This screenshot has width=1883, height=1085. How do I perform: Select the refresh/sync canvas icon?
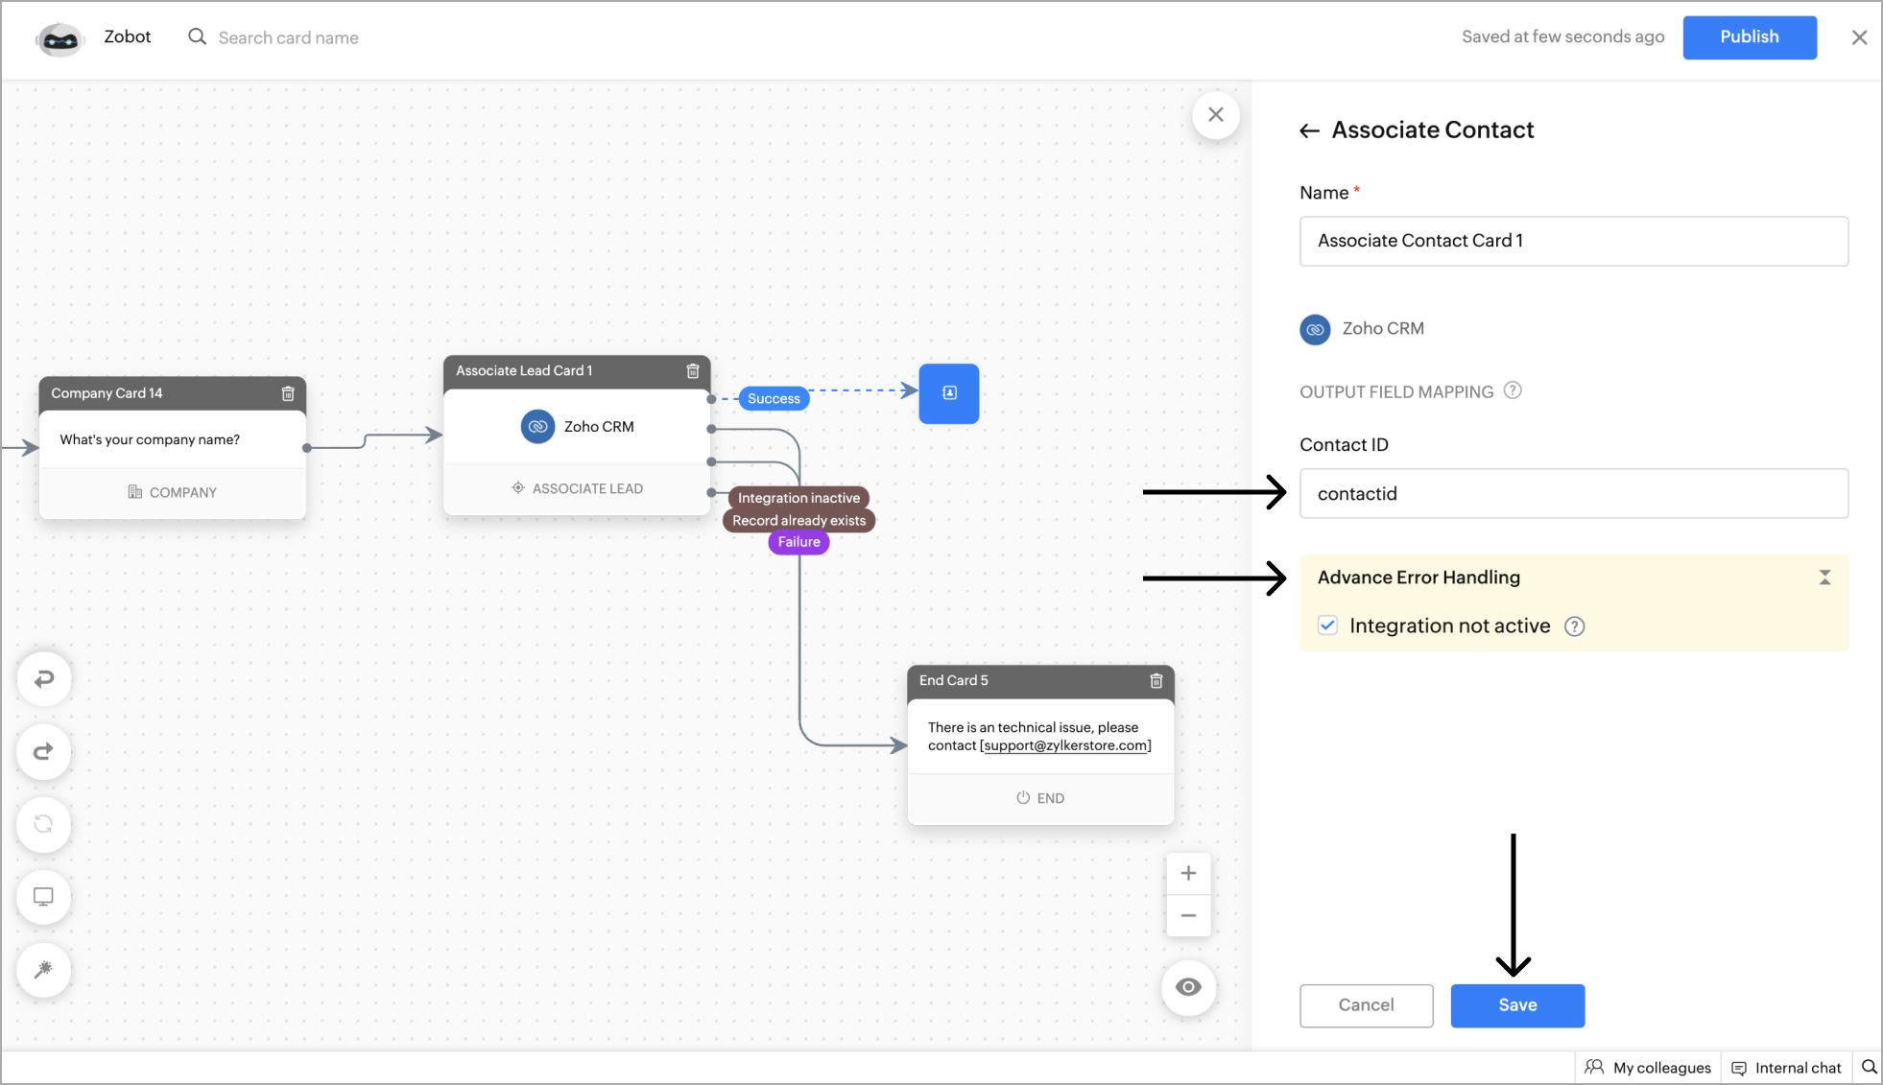43,824
